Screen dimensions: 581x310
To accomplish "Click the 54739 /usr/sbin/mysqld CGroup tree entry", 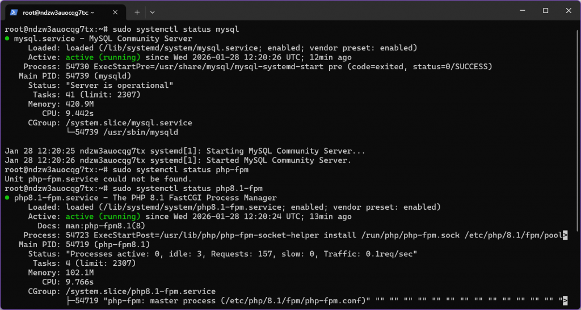I will (127, 132).
